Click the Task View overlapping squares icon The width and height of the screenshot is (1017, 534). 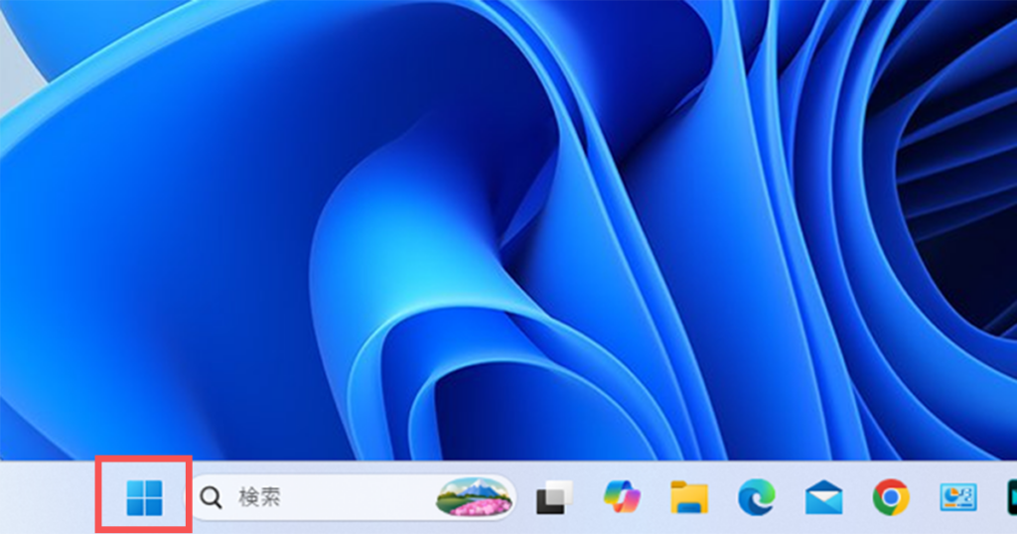point(554,496)
